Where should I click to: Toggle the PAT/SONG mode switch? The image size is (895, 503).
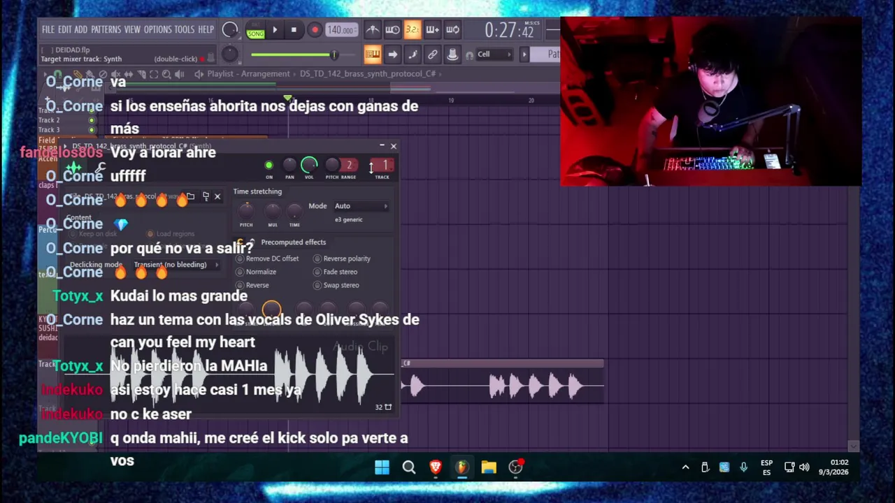point(255,30)
